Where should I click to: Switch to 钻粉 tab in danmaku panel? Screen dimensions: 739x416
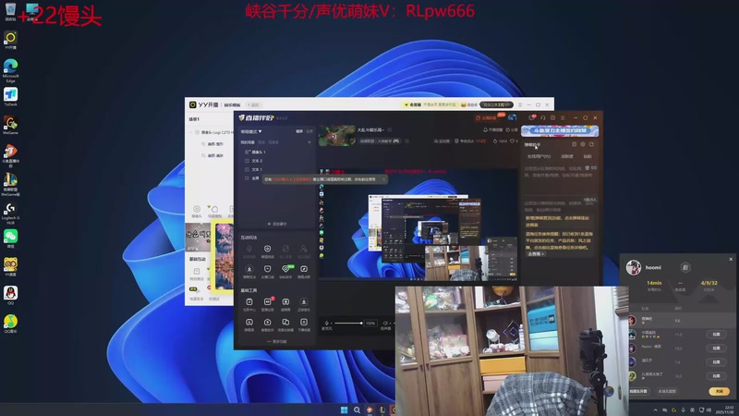(x=588, y=156)
